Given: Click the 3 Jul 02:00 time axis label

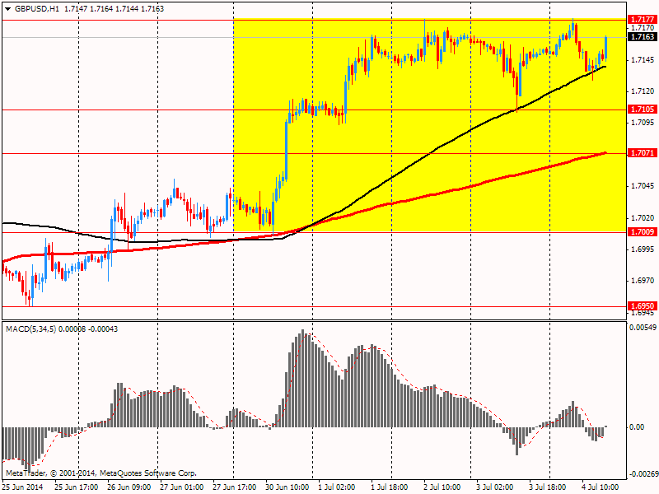Looking at the screenshot, I should tap(495, 487).
